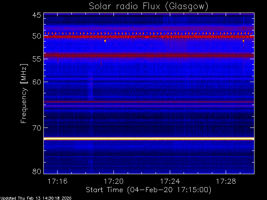This screenshot has height=200, width=267.
Task: Click the 60 frequency axis value
Action: pyautogui.click(x=37, y=82)
